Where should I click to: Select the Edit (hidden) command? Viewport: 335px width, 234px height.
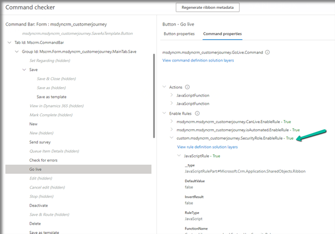tap(41, 178)
